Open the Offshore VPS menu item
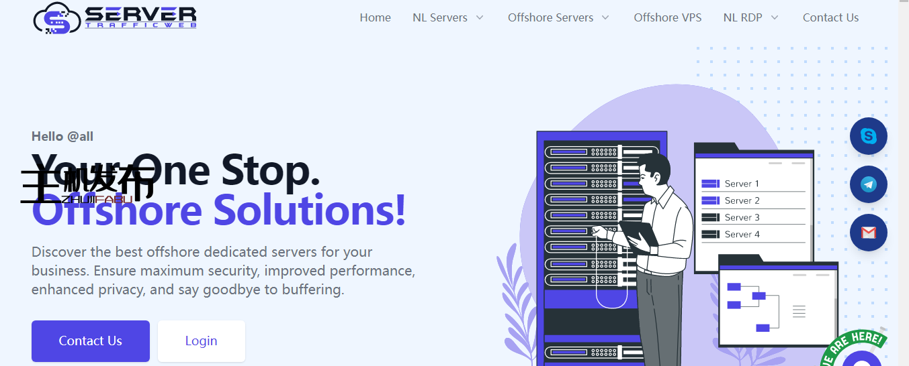The height and width of the screenshot is (366, 909). pos(667,17)
